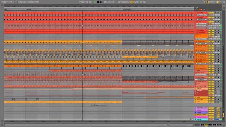The image size is (226, 127).
Task: Click the bottom arrangement overview scrollbar
Action: pyautogui.click(x=86, y=125)
